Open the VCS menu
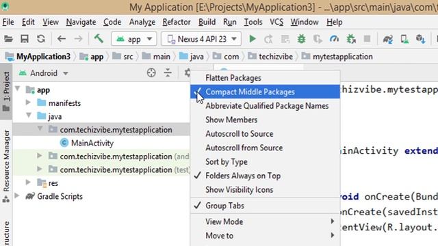The height and width of the screenshot is (246, 438). click(x=276, y=22)
